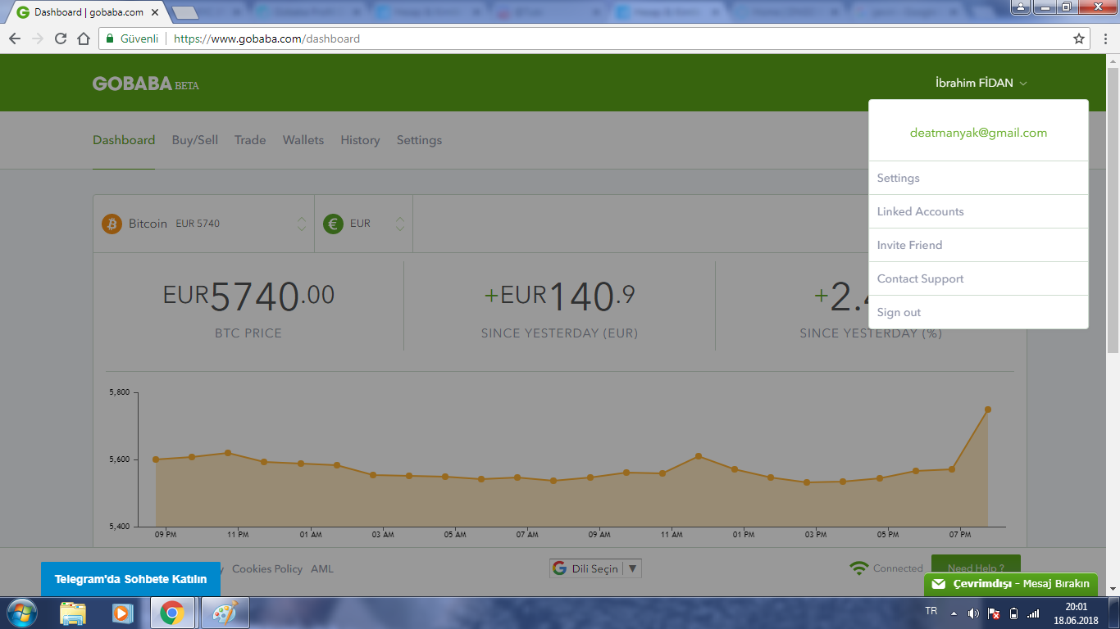Open a new browser tab
The image size is (1120, 629).
[186, 12]
